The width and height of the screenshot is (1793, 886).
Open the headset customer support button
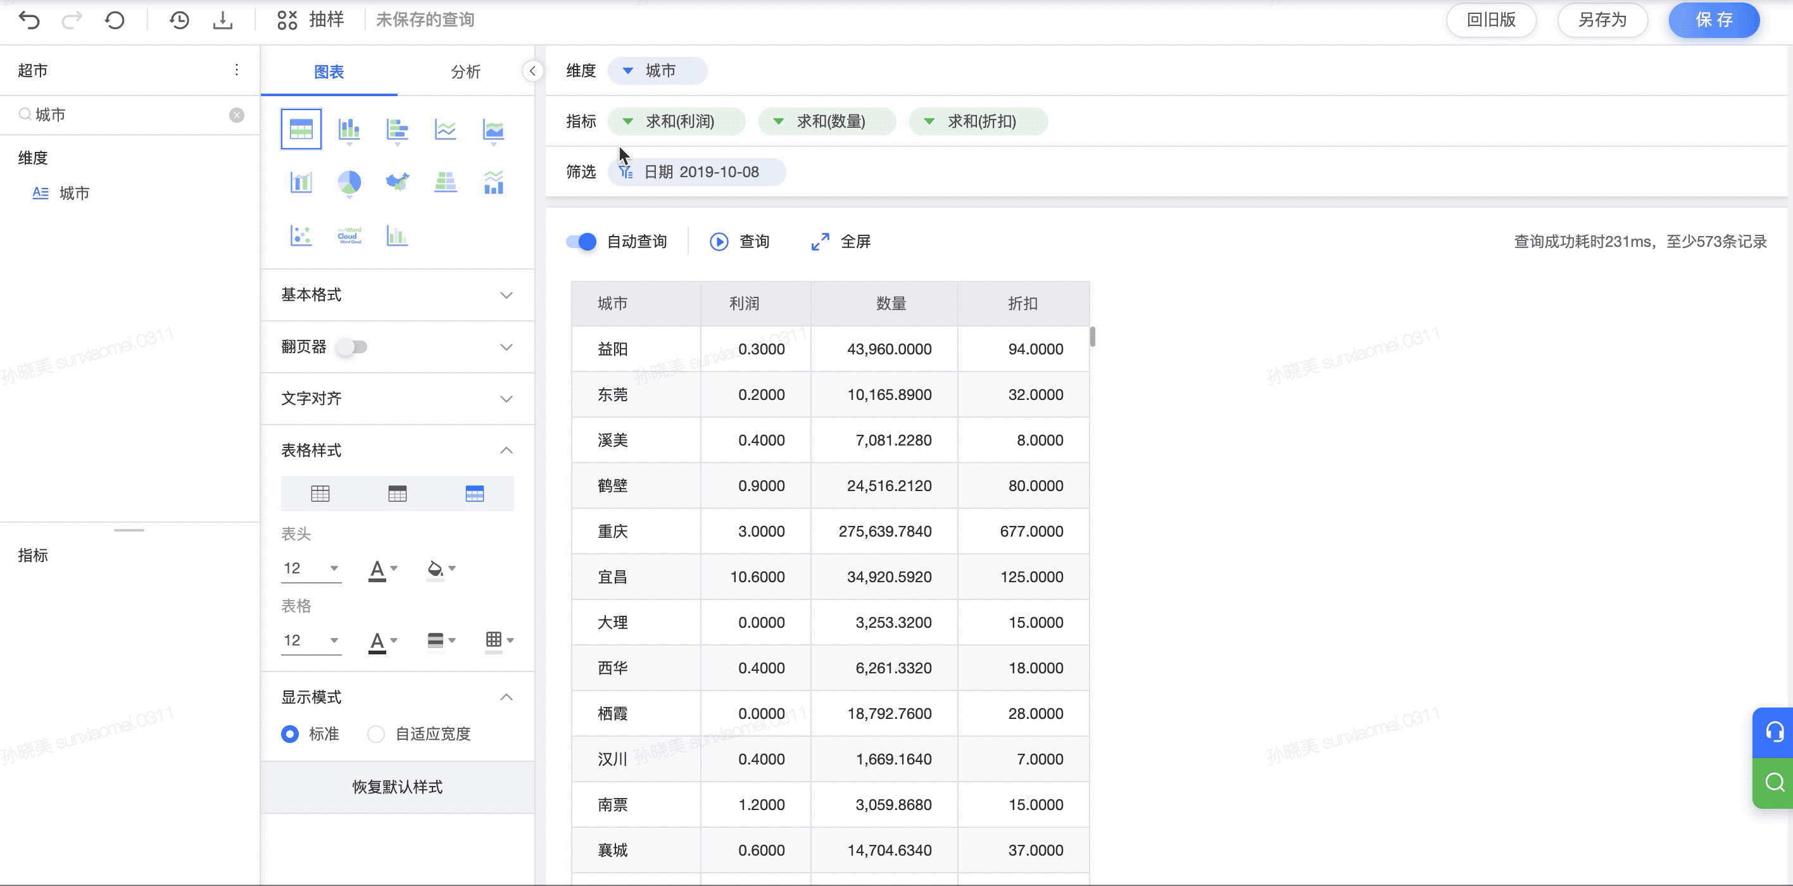point(1774,732)
